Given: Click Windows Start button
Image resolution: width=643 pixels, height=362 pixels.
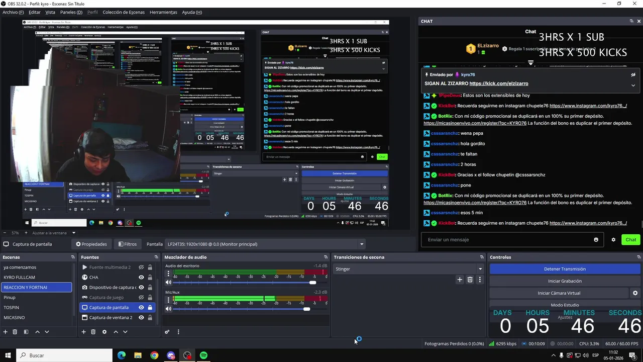Looking at the screenshot, I should 8,355.
